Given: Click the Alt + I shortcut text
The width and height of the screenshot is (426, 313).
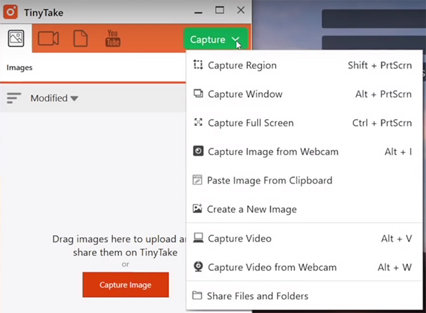Looking at the screenshot, I should 398,152.
